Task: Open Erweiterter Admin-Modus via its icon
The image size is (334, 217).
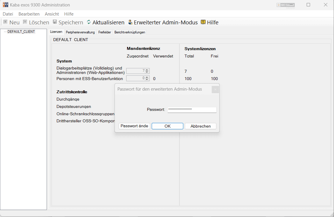Action: [x=130, y=22]
